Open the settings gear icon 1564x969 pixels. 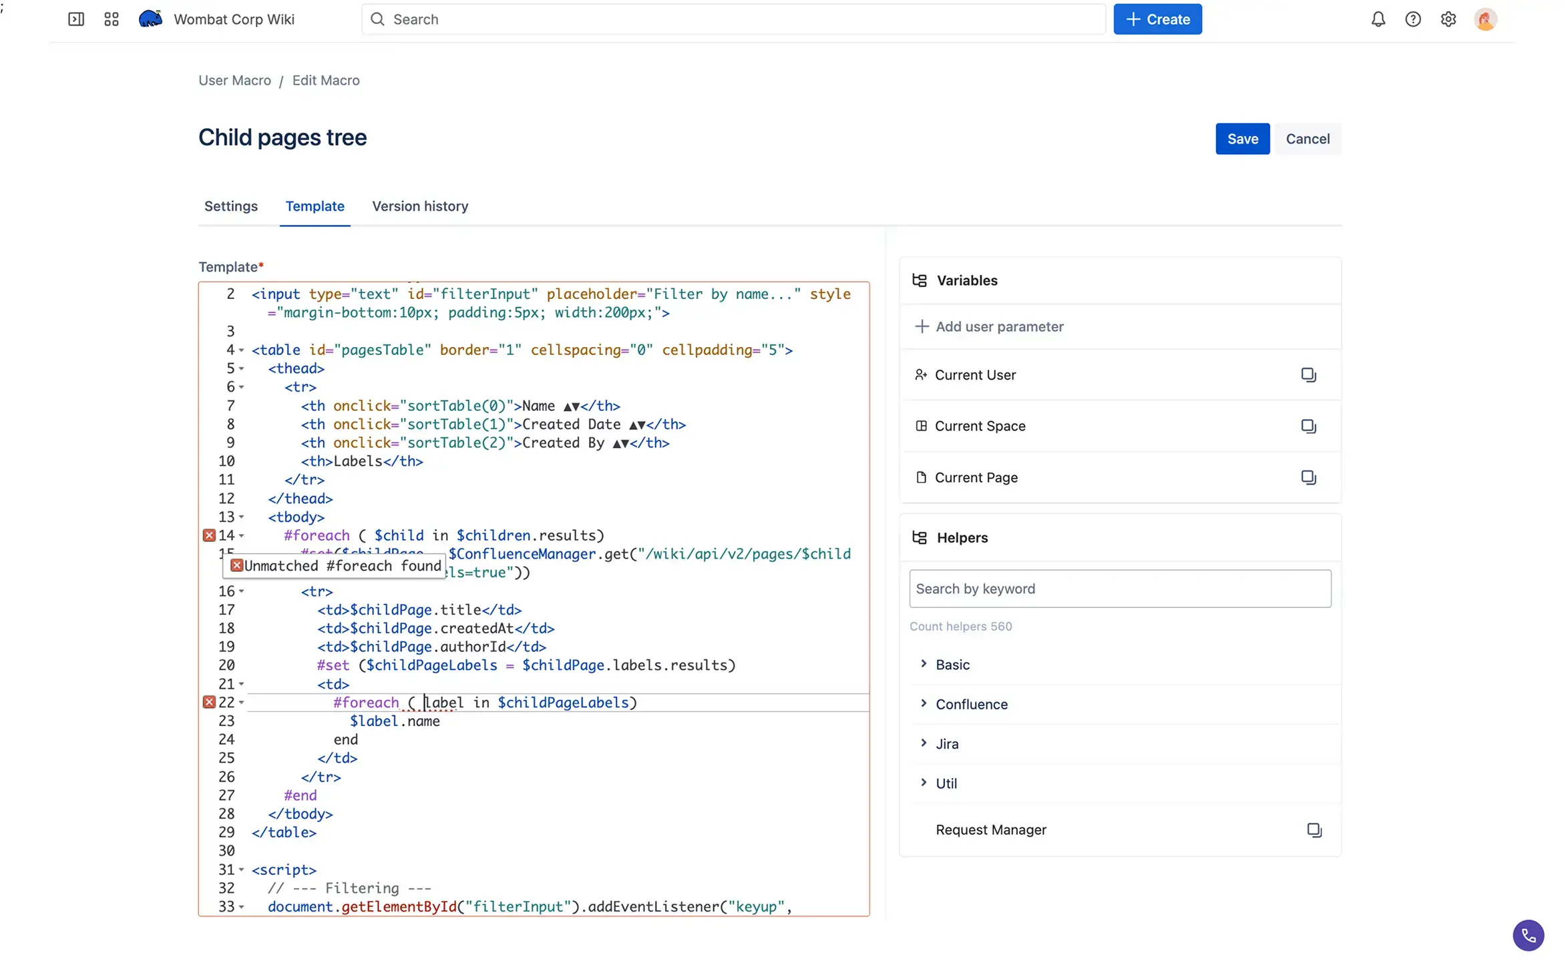click(1448, 19)
